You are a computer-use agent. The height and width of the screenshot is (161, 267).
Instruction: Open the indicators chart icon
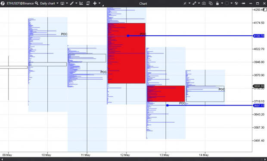tap(81, 3)
